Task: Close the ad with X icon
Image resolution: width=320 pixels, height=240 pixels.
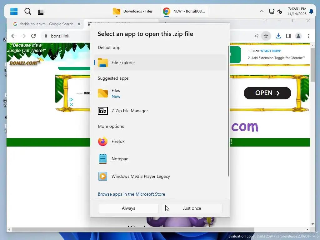Action: pos(71,104)
